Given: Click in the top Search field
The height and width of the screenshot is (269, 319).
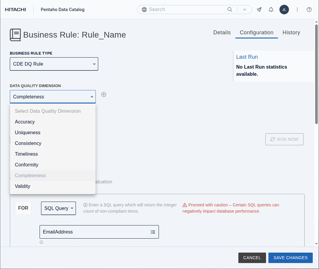Looking at the screenshot, I should pyautogui.click(x=186, y=10).
